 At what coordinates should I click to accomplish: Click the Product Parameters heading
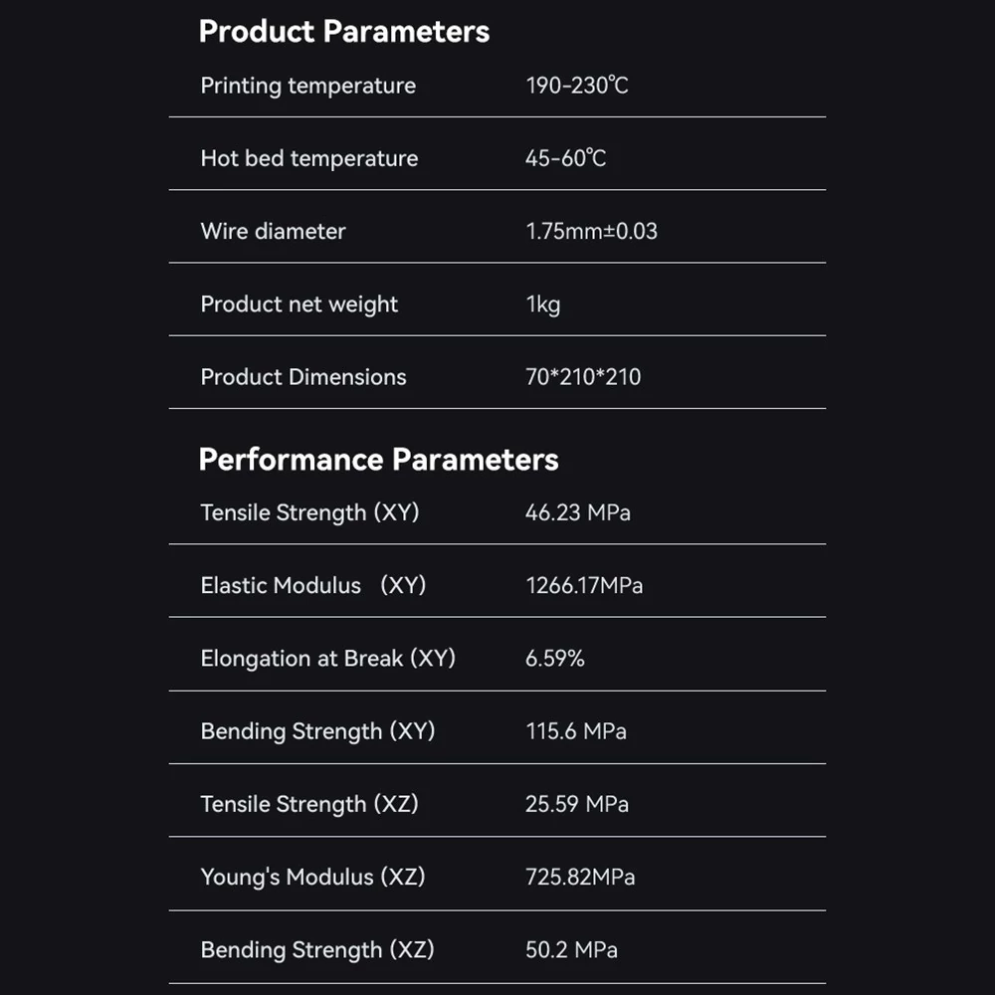(344, 32)
